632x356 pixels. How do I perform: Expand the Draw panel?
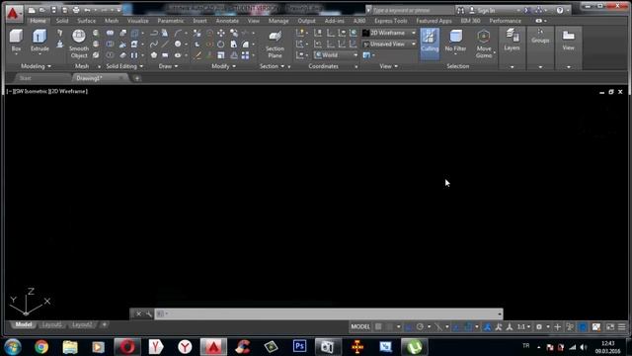pos(169,66)
